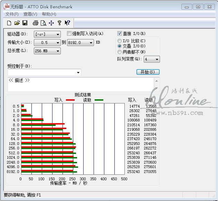Select the I/O 比较 radio button
Viewport: 218px width, 201px height.
(120, 41)
